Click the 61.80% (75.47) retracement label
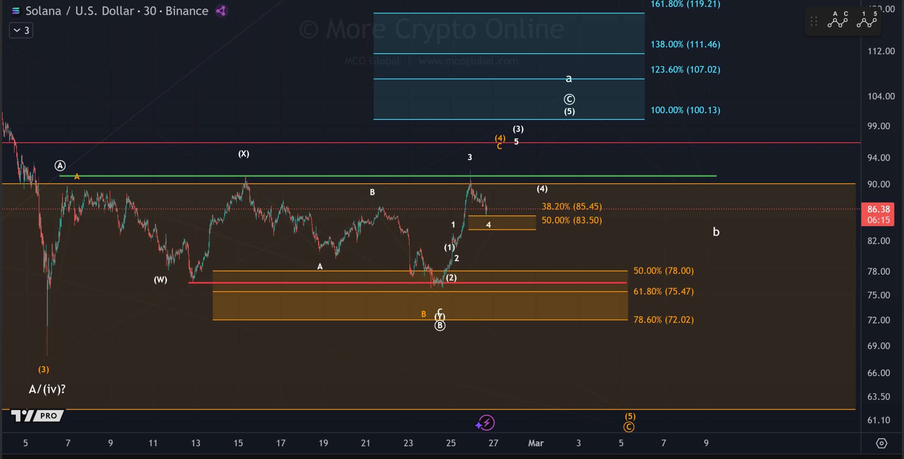Viewport: 904px width, 459px height. click(663, 291)
